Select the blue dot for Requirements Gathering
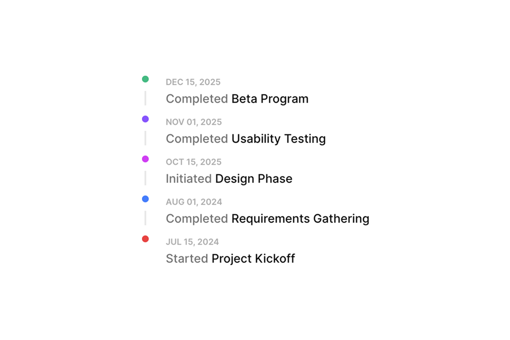Image resolution: width=510 pixels, height=340 pixels. click(x=145, y=199)
